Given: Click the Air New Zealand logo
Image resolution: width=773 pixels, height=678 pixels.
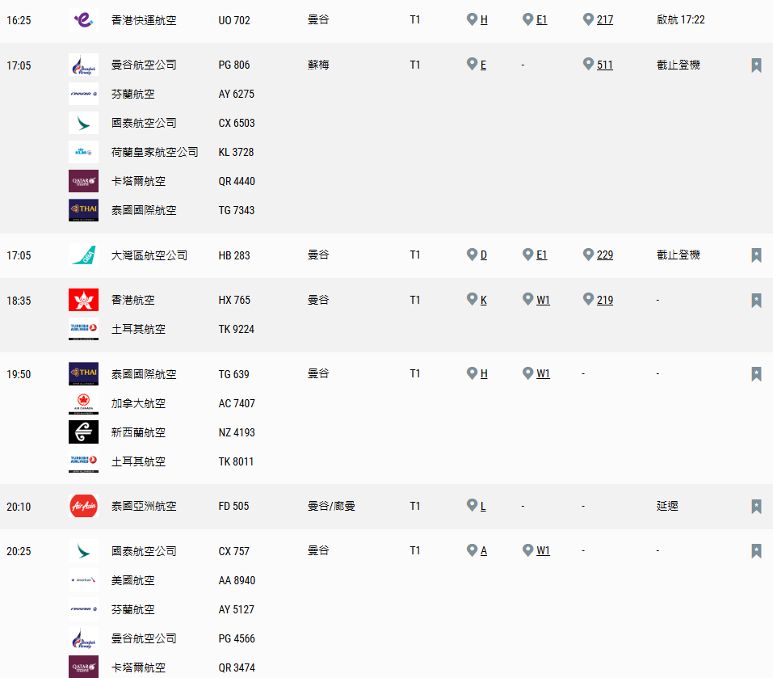Looking at the screenshot, I should (83, 432).
